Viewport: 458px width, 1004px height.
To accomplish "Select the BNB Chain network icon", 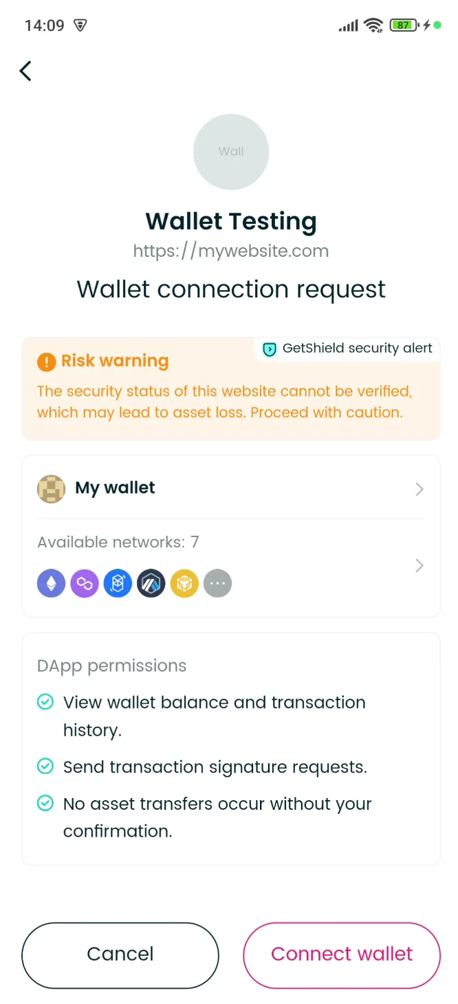I will pos(184,583).
